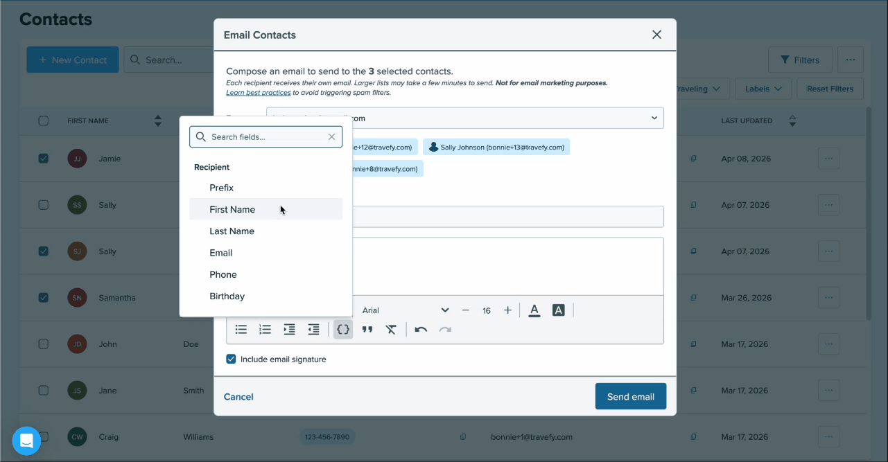The width and height of the screenshot is (888, 462).
Task: Open the Traveling filter dropdown
Action: (x=702, y=89)
